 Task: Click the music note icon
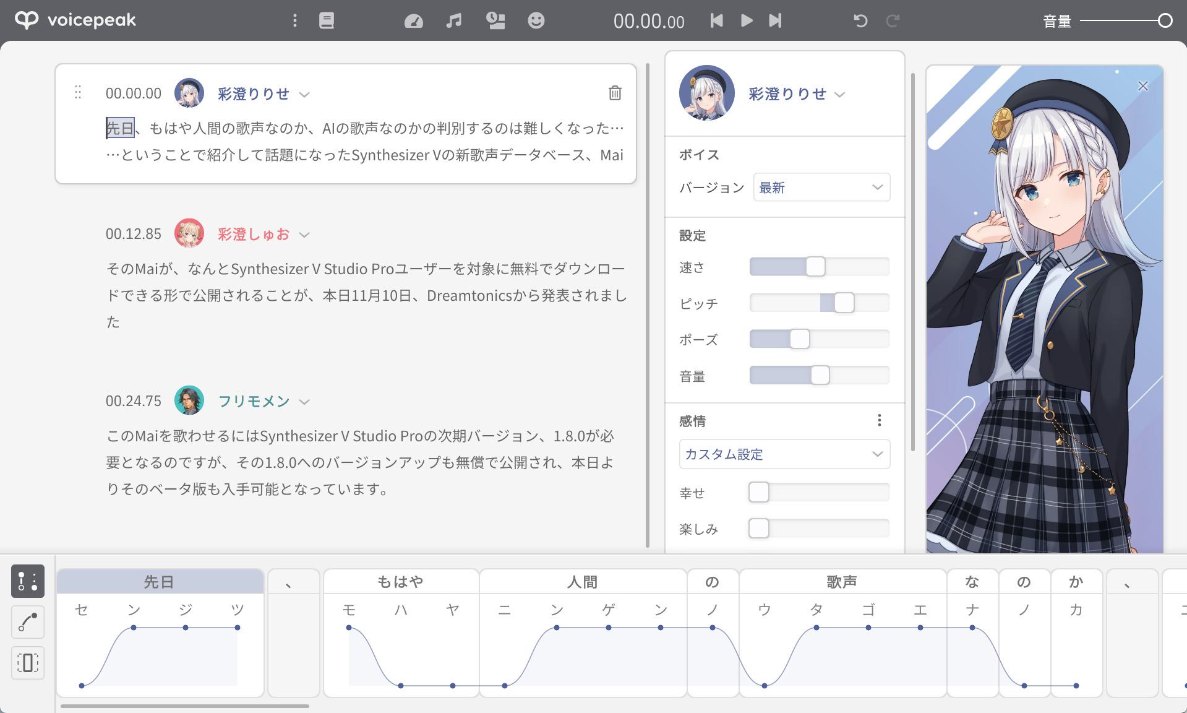[454, 21]
